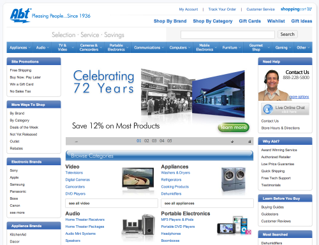Jump to banner slide 05
Viewport: 319px width, 245px height.
pos(170,141)
